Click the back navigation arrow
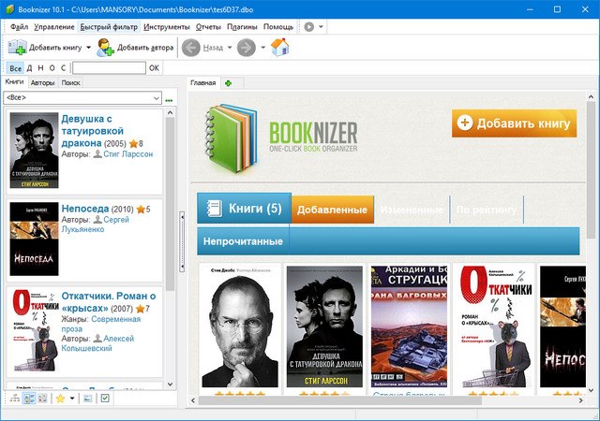The width and height of the screenshot is (600, 421). (x=190, y=47)
